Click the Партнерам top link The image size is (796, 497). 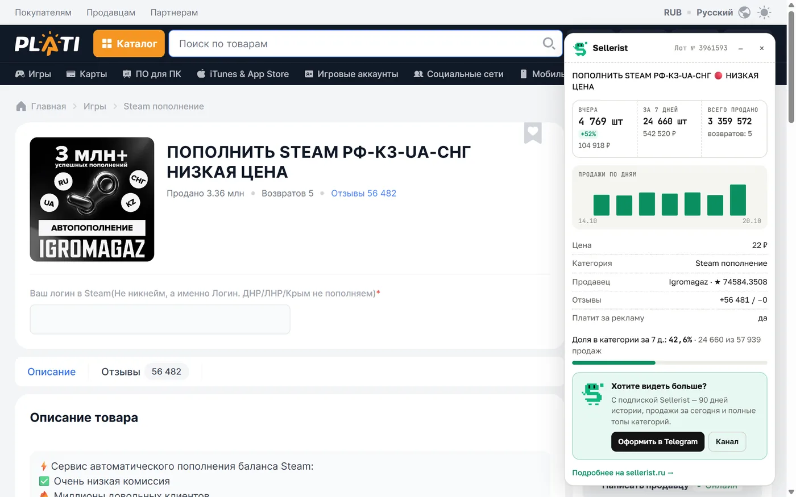pyautogui.click(x=174, y=12)
